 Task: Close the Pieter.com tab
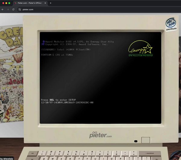pos(45,3)
